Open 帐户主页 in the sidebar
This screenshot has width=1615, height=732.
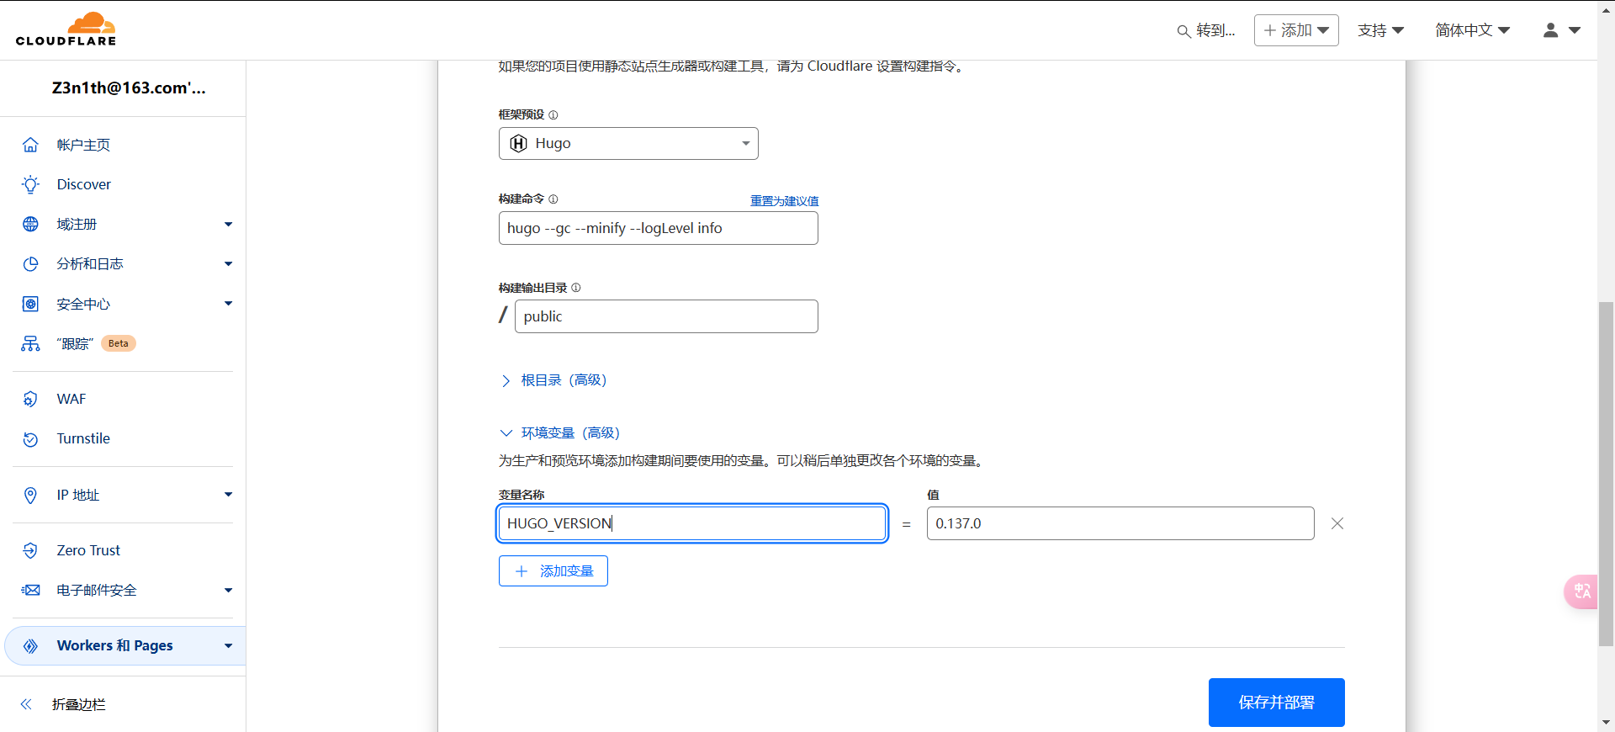click(x=83, y=145)
